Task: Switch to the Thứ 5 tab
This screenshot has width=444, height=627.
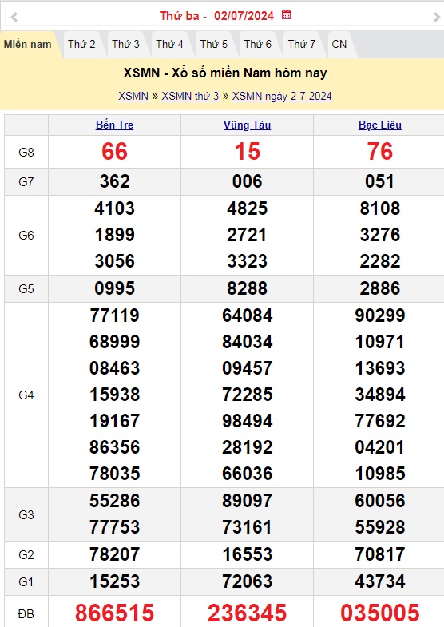Action: (x=214, y=45)
